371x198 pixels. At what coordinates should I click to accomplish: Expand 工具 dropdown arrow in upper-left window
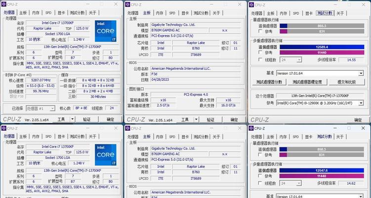click(73, 119)
